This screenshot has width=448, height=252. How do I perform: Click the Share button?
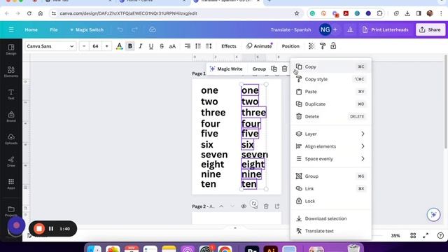430,29
